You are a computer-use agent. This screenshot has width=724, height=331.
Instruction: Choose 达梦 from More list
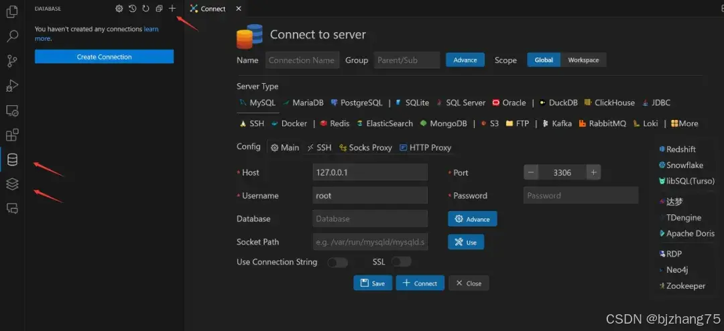tap(671, 201)
